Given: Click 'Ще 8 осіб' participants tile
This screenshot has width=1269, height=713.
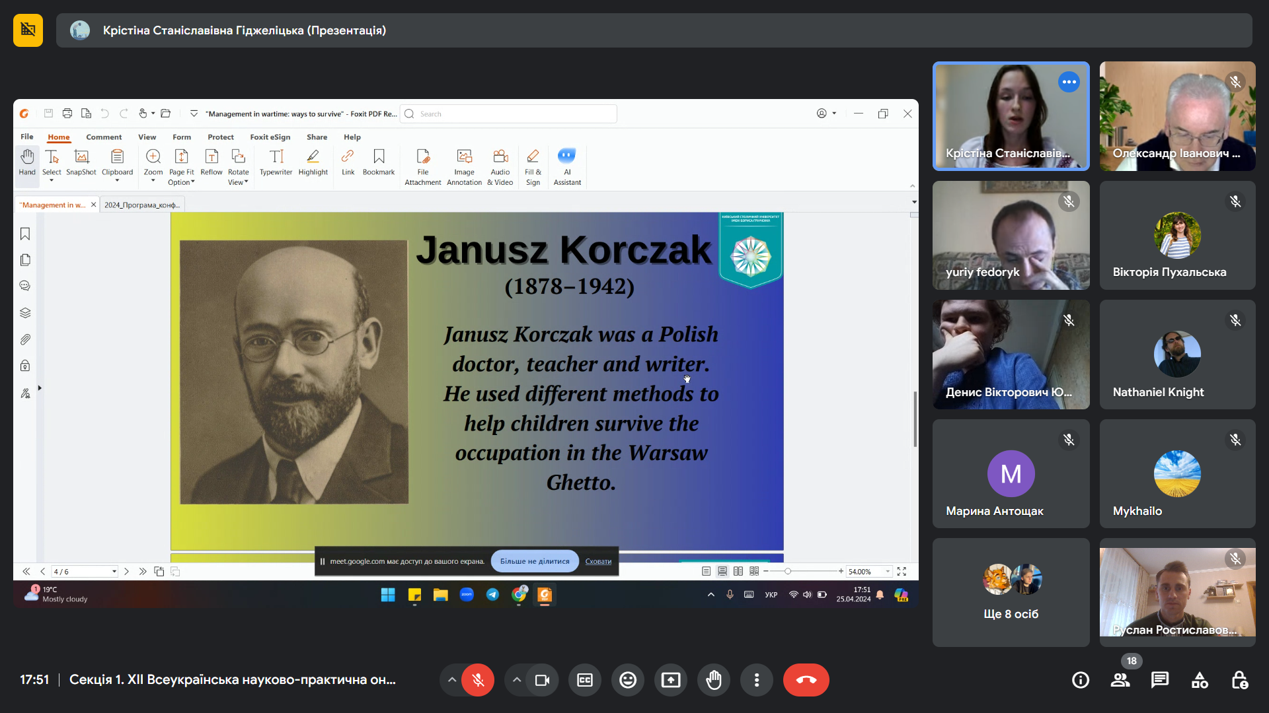Looking at the screenshot, I should tap(1011, 592).
